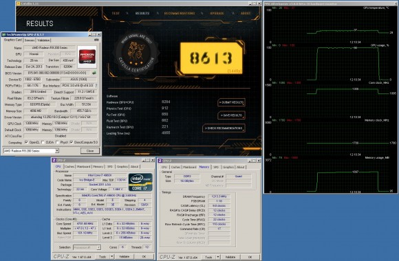Open About tab in the CPU-Z processor window
The width and height of the screenshot is (399, 261).
(134, 167)
